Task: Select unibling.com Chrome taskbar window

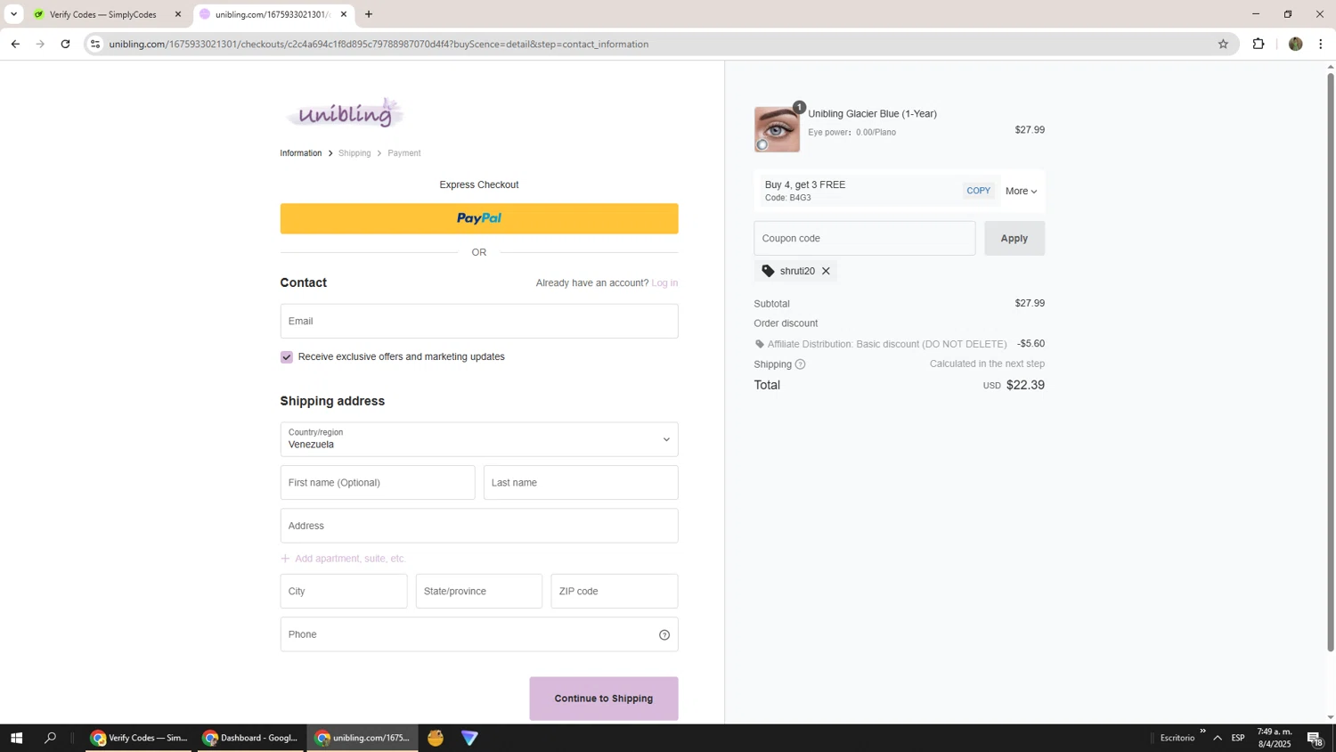Action: [x=362, y=738]
